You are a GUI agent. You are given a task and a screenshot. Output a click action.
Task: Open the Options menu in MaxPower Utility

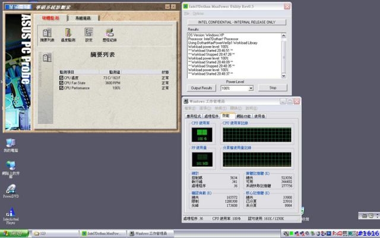[x=198, y=14]
